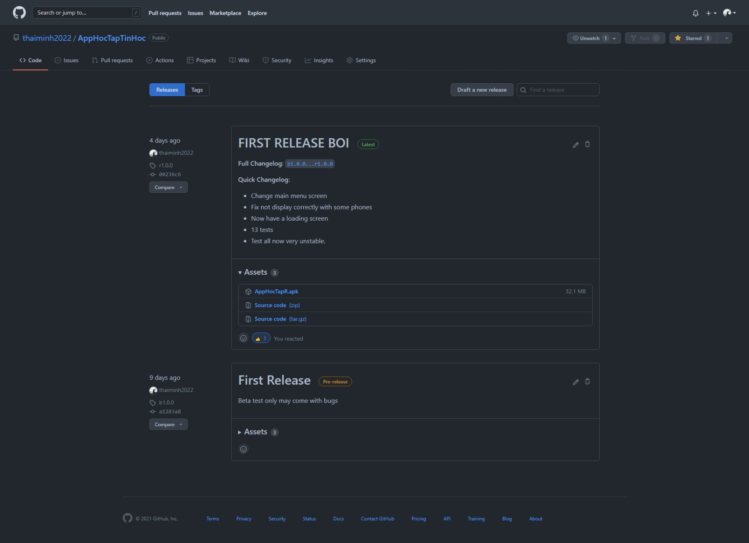
Task: Edit the First Release pre-release pencil icon
Action: point(576,382)
